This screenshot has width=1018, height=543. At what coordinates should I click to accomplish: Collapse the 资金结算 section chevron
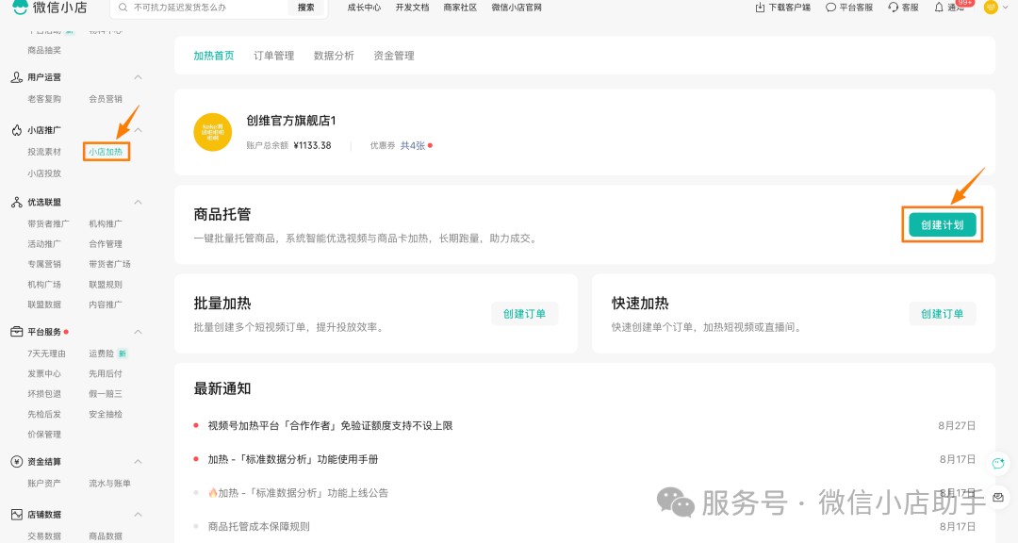click(139, 462)
